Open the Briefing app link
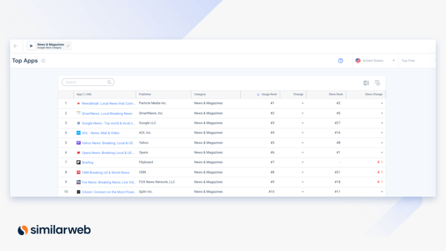This screenshot has height=251, width=446. (87, 163)
